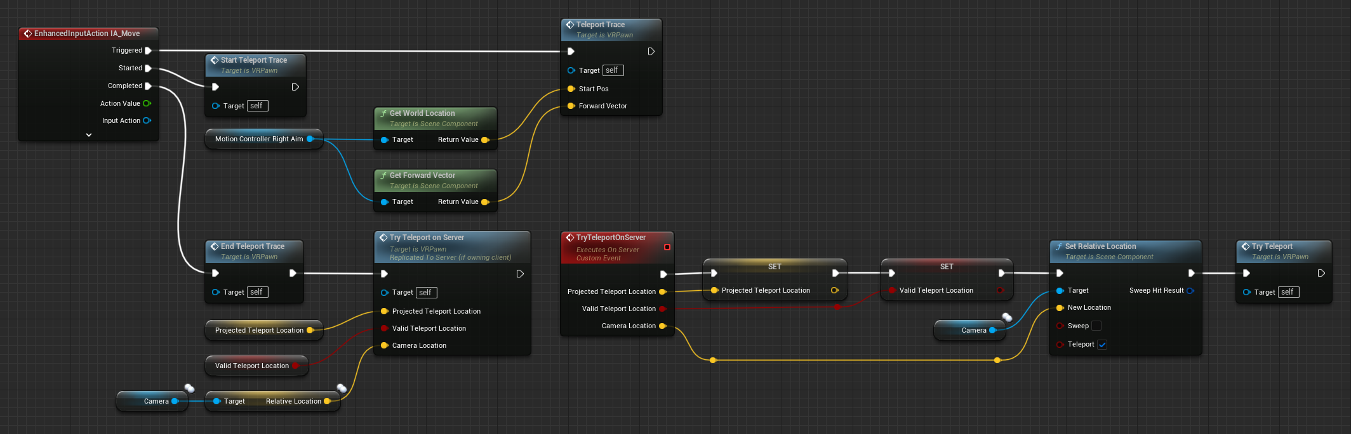Click the self field in Start Teleport Trace

pyautogui.click(x=257, y=106)
